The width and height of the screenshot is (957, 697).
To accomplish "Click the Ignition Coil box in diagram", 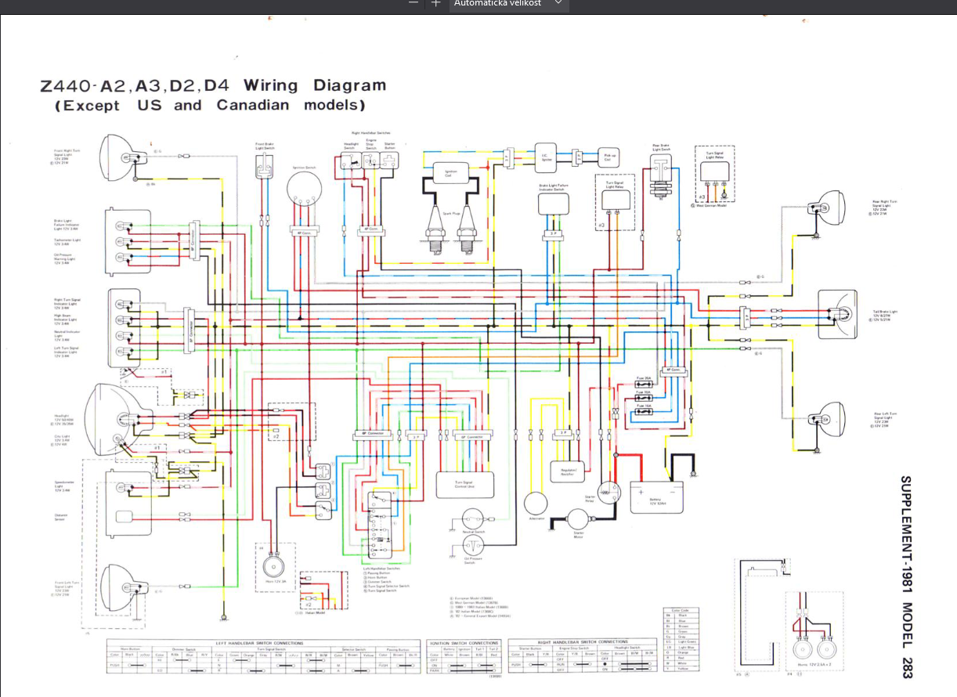I will coord(450,172).
